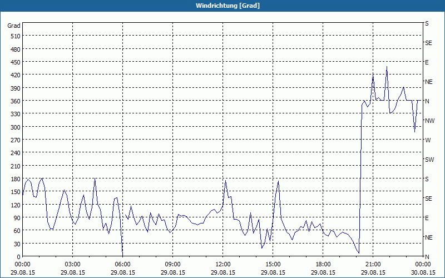
Task: Pick the 90 degree axis label
Action: click(17, 218)
